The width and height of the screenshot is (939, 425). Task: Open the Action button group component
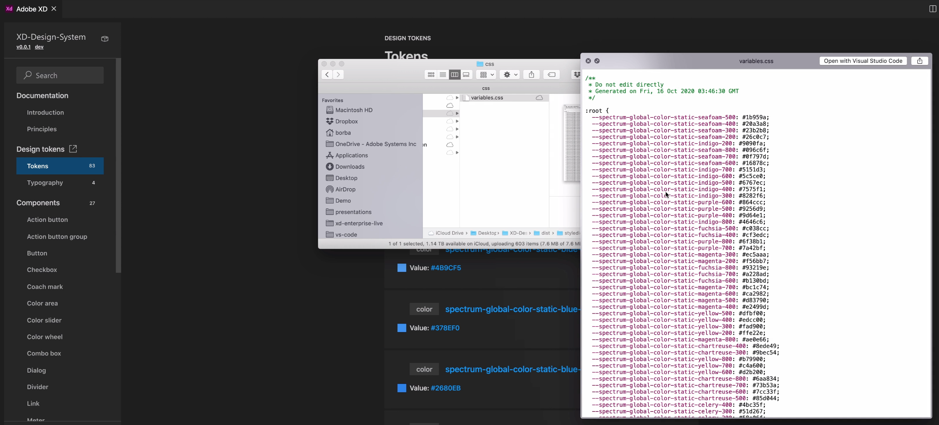[x=57, y=236]
